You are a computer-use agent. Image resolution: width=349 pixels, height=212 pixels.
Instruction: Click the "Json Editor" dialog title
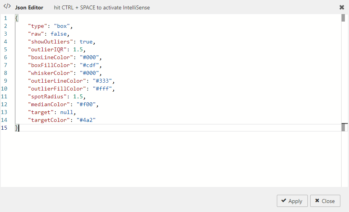coord(29,7)
